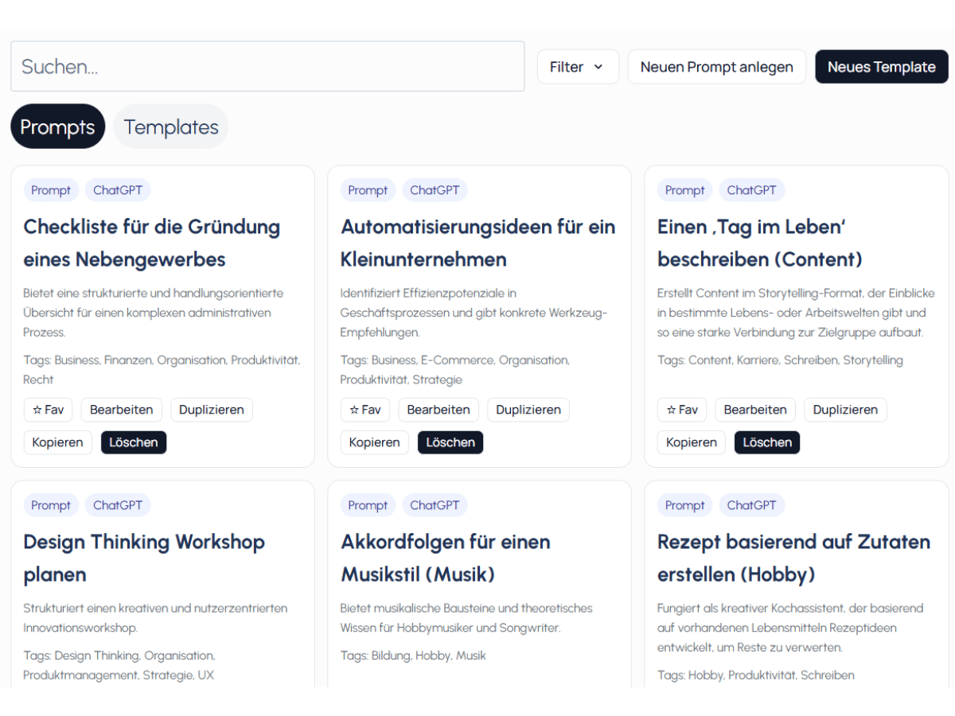The height and width of the screenshot is (716, 955).
Task: Open title Design Thinking Workshop planen
Action: pyautogui.click(x=144, y=558)
